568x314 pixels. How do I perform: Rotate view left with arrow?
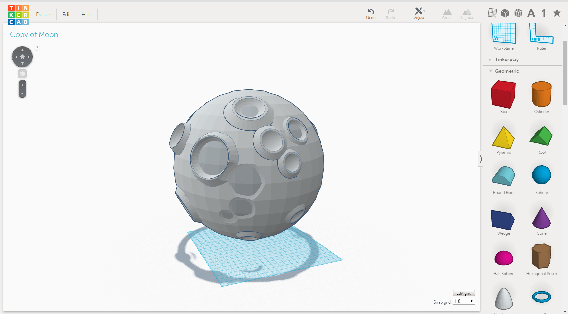16,57
